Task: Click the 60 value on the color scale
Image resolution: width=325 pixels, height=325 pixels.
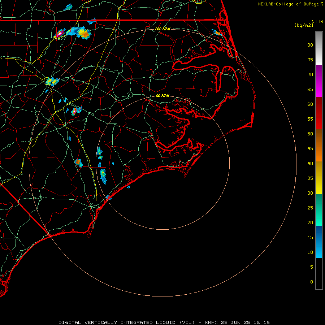Action: tap(310, 104)
